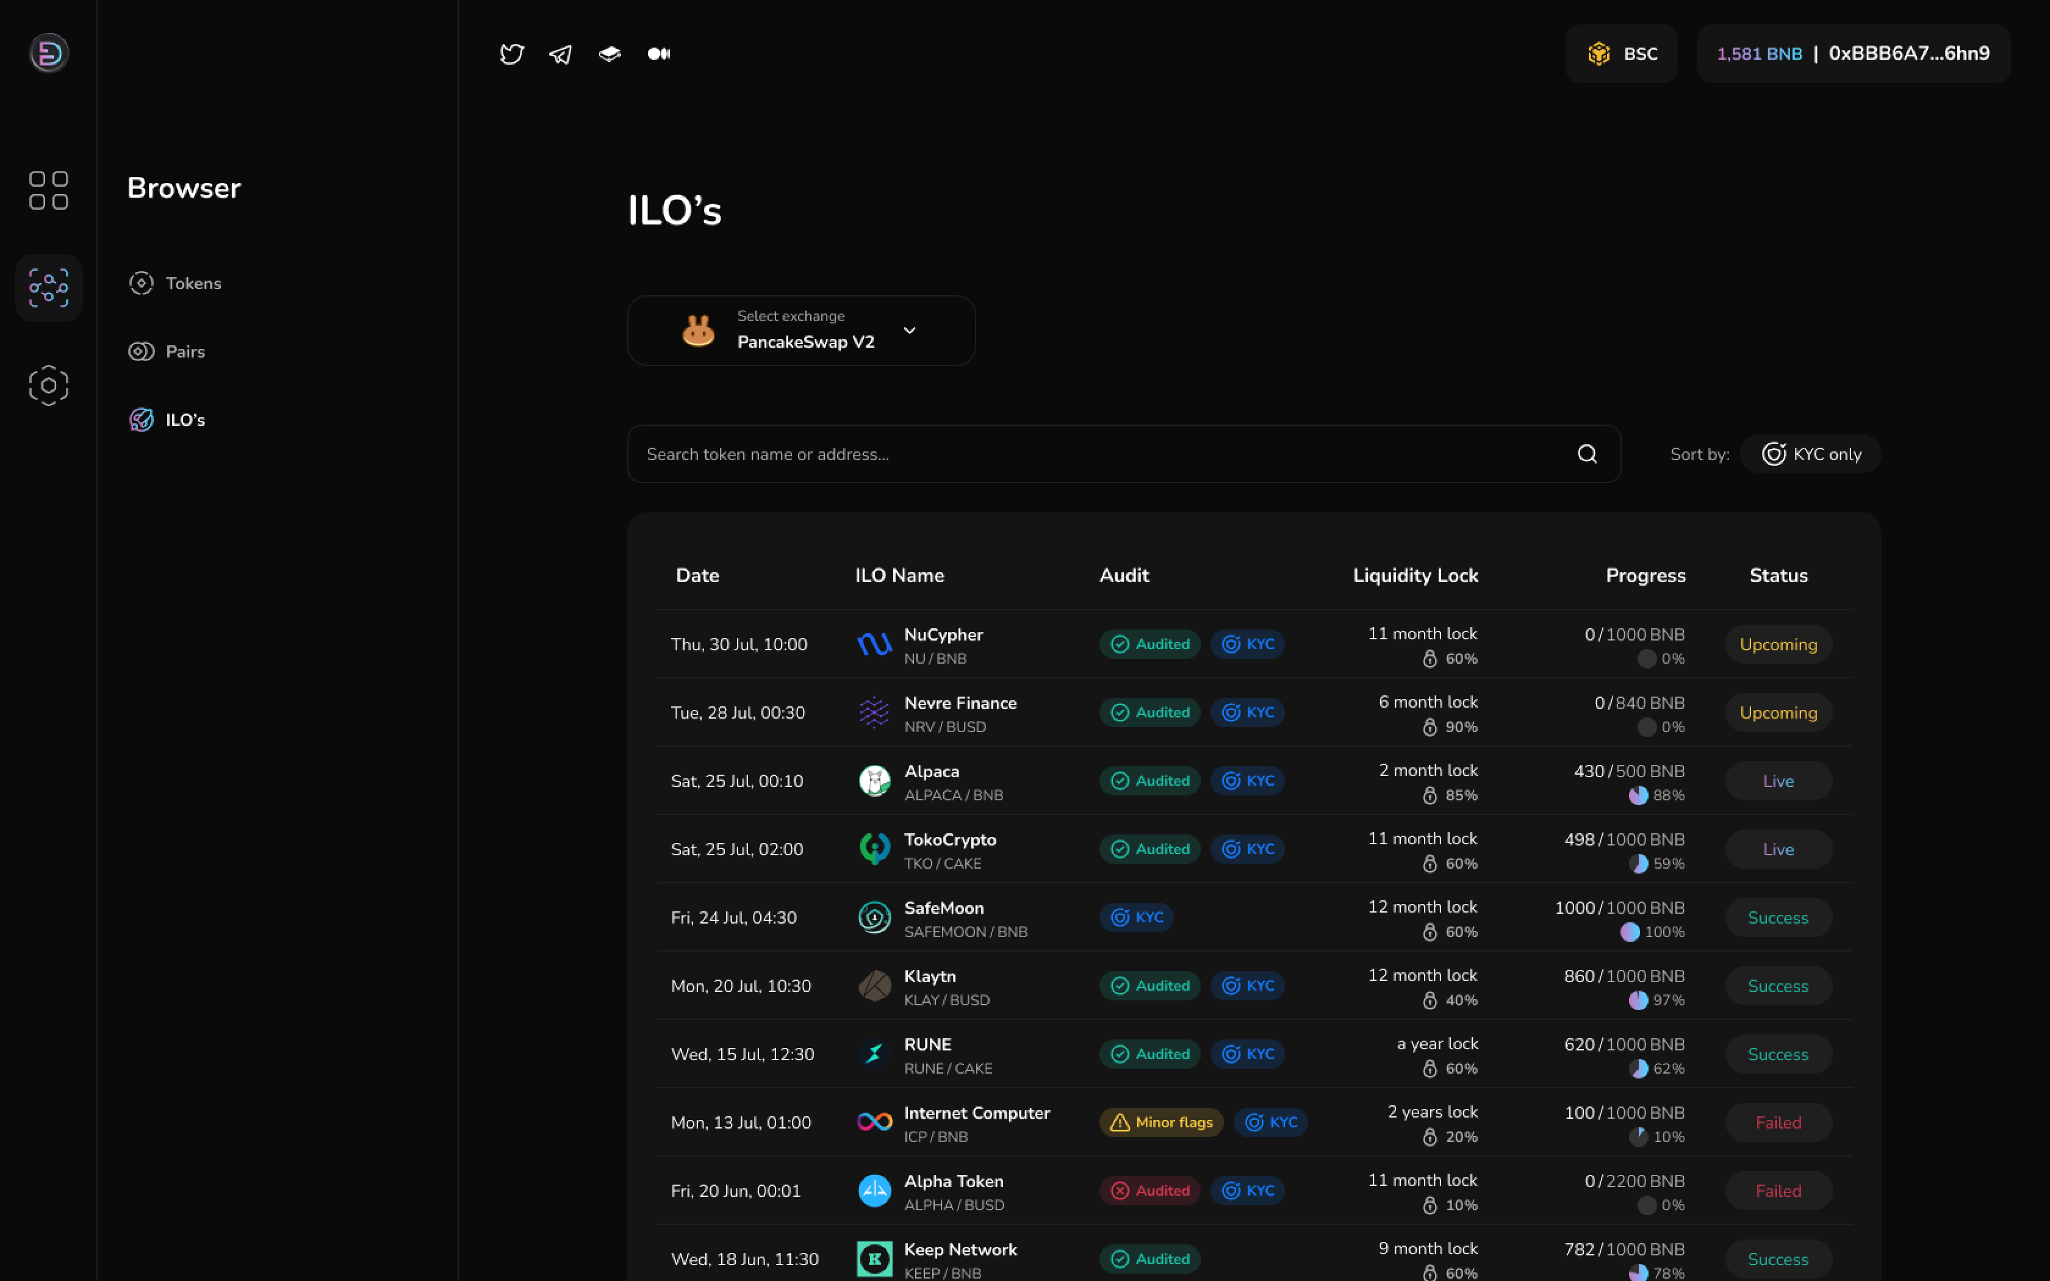Open the Tokens section
Screen dimensions: 2050x1281
click(175, 283)
